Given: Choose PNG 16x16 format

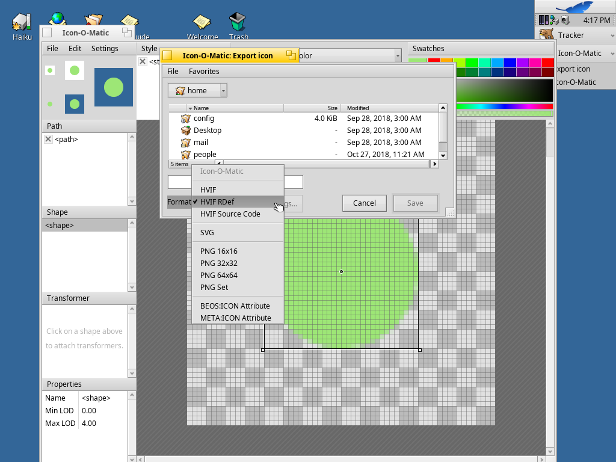Looking at the screenshot, I should click(238, 251).
